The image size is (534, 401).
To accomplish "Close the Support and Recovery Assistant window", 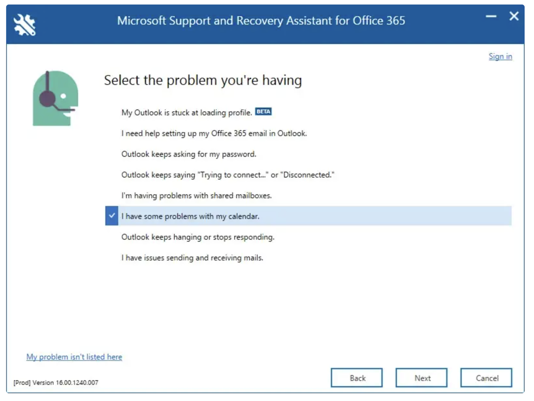I will tap(514, 16).
